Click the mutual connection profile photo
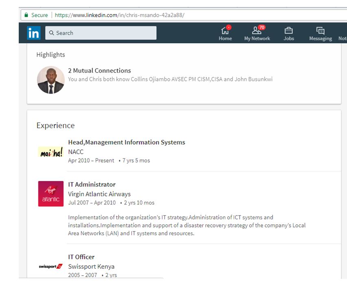Image resolution: width=347 pixels, height=285 pixels. (x=51, y=80)
